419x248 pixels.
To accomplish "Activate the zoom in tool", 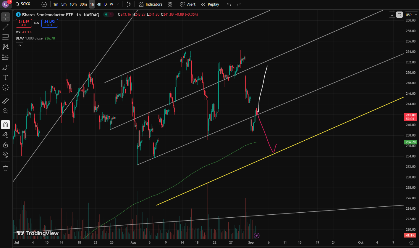I will coord(5,111).
